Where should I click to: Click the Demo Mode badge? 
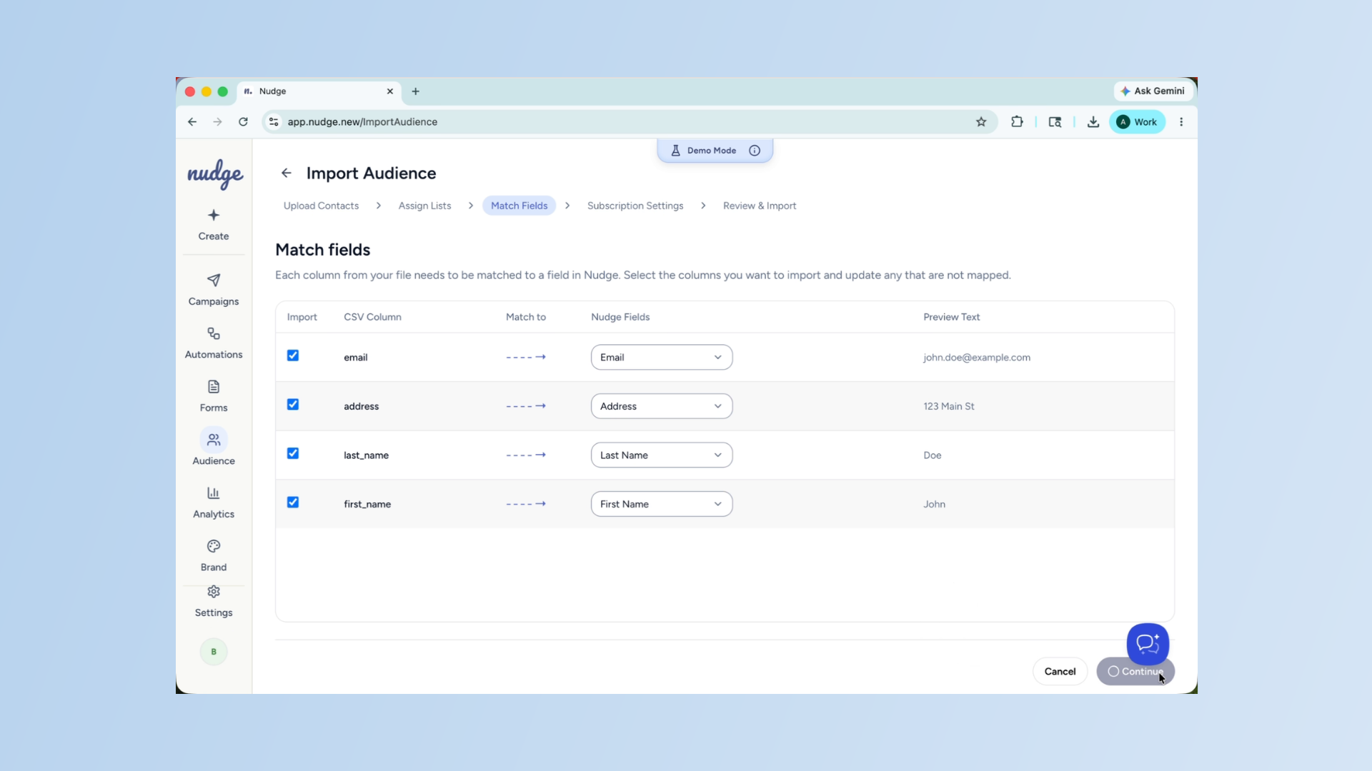(x=715, y=151)
